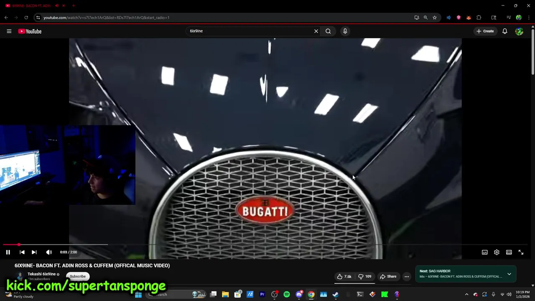Open Premiere Pro from the taskbar
The image size is (535, 301).
click(x=262, y=294)
